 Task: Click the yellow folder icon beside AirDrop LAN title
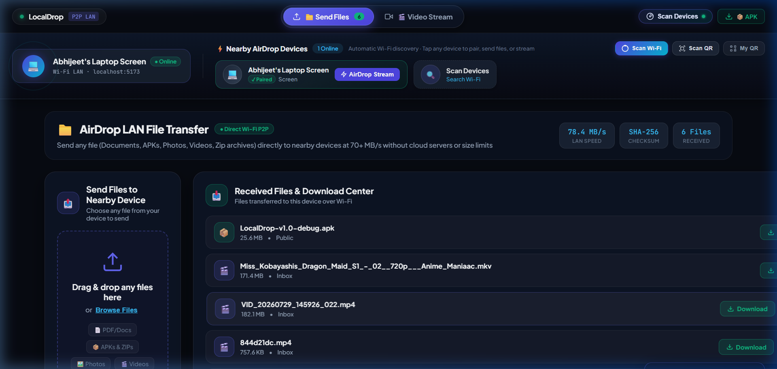coord(65,130)
